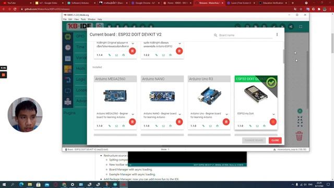Screen dimensions: 334x188
Task: Open GitHub icon on Arduino Uno R3 card
Action: click(217, 126)
